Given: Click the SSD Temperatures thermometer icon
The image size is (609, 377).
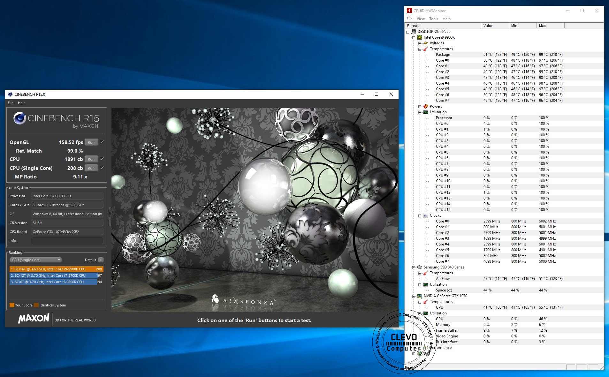Looking at the screenshot, I should [426, 273].
